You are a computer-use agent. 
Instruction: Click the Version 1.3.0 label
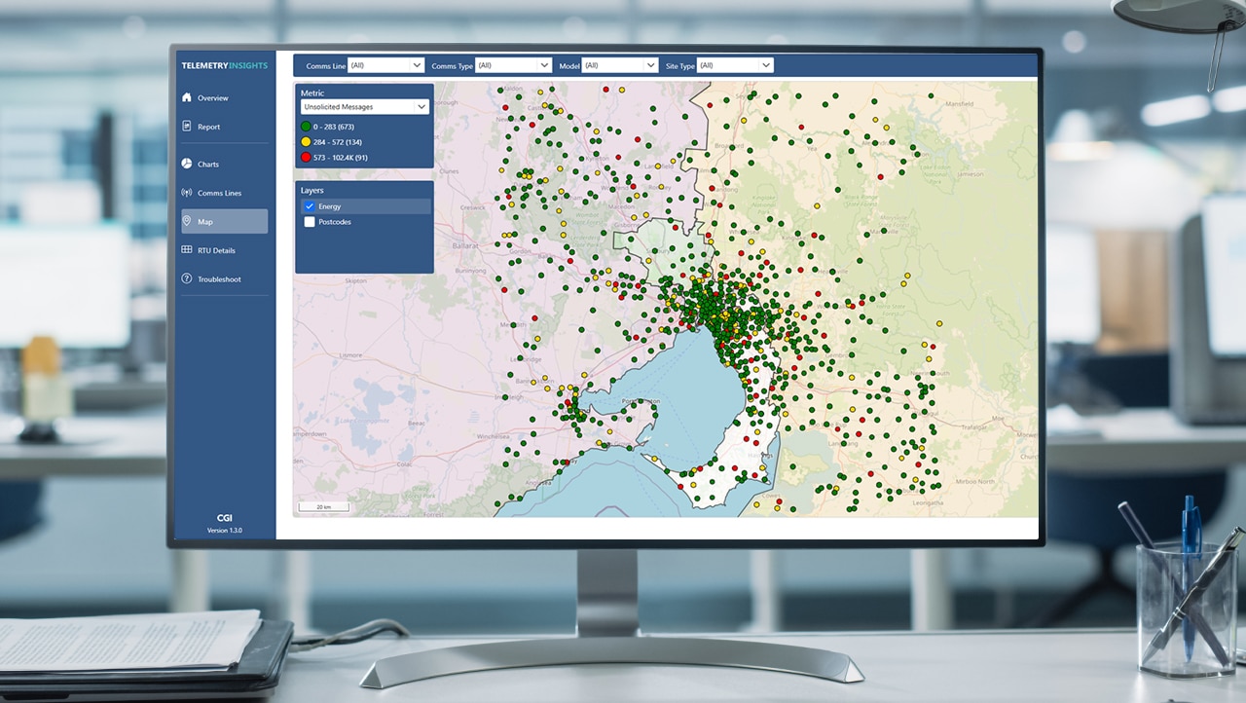pyautogui.click(x=224, y=530)
